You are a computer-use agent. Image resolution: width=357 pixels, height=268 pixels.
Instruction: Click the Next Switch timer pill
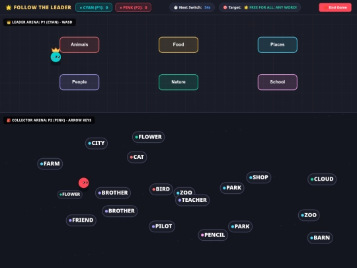pos(192,7)
